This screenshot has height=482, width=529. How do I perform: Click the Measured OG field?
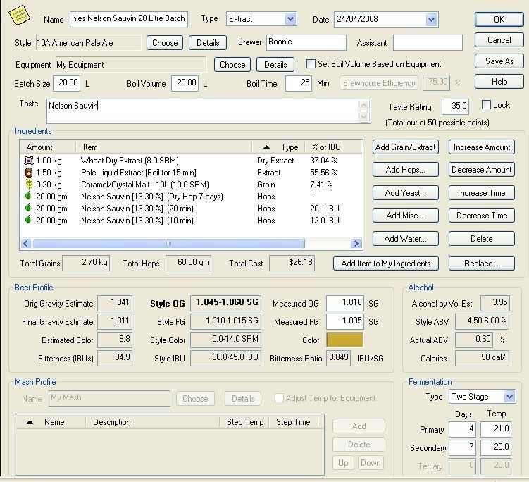pos(345,303)
